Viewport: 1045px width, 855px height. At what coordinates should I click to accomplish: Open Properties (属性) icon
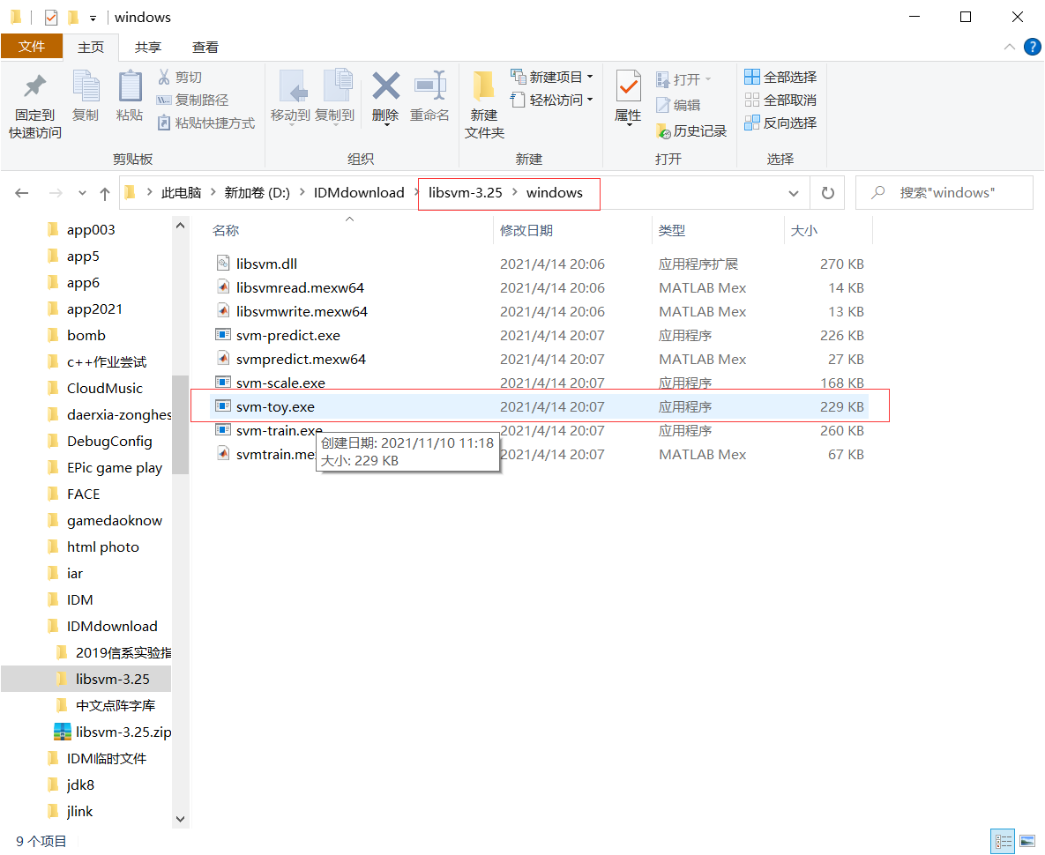628,85
